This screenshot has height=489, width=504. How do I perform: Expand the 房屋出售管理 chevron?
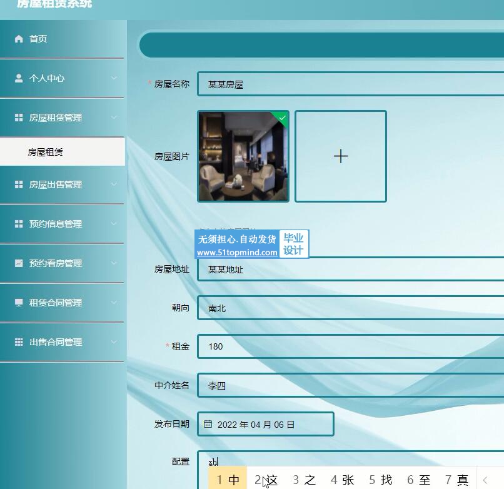(x=114, y=184)
